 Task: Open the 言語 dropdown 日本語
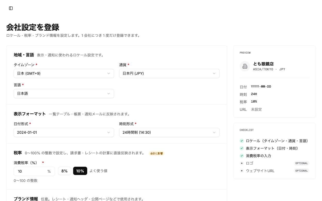[x=64, y=94]
